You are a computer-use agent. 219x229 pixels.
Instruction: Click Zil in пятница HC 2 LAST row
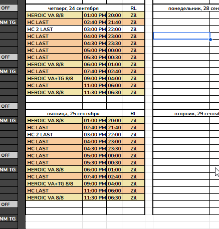(x=133, y=134)
